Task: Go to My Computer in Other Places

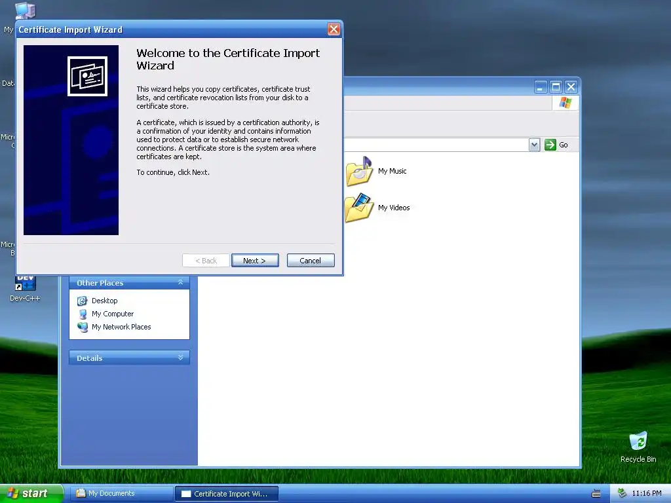Action: pyautogui.click(x=113, y=314)
